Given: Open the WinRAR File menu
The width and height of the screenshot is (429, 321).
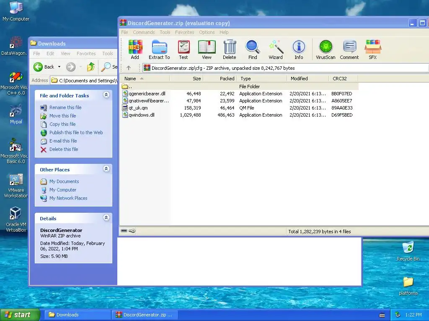Looking at the screenshot, I should [x=124, y=32].
